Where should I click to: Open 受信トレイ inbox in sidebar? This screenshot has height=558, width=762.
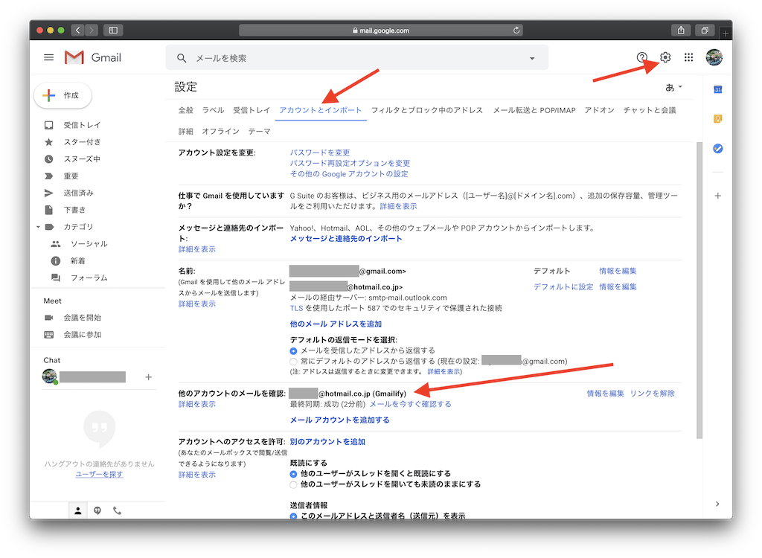point(82,125)
